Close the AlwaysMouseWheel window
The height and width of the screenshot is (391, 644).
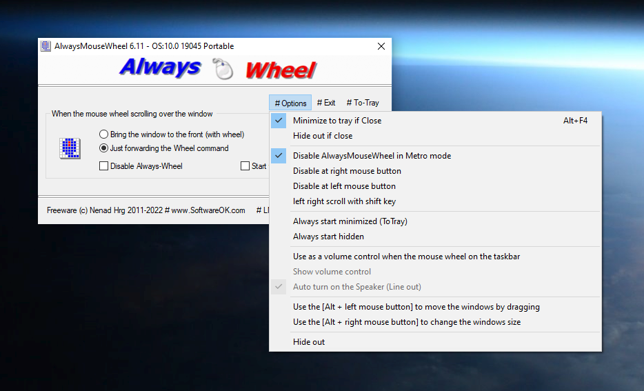point(381,46)
